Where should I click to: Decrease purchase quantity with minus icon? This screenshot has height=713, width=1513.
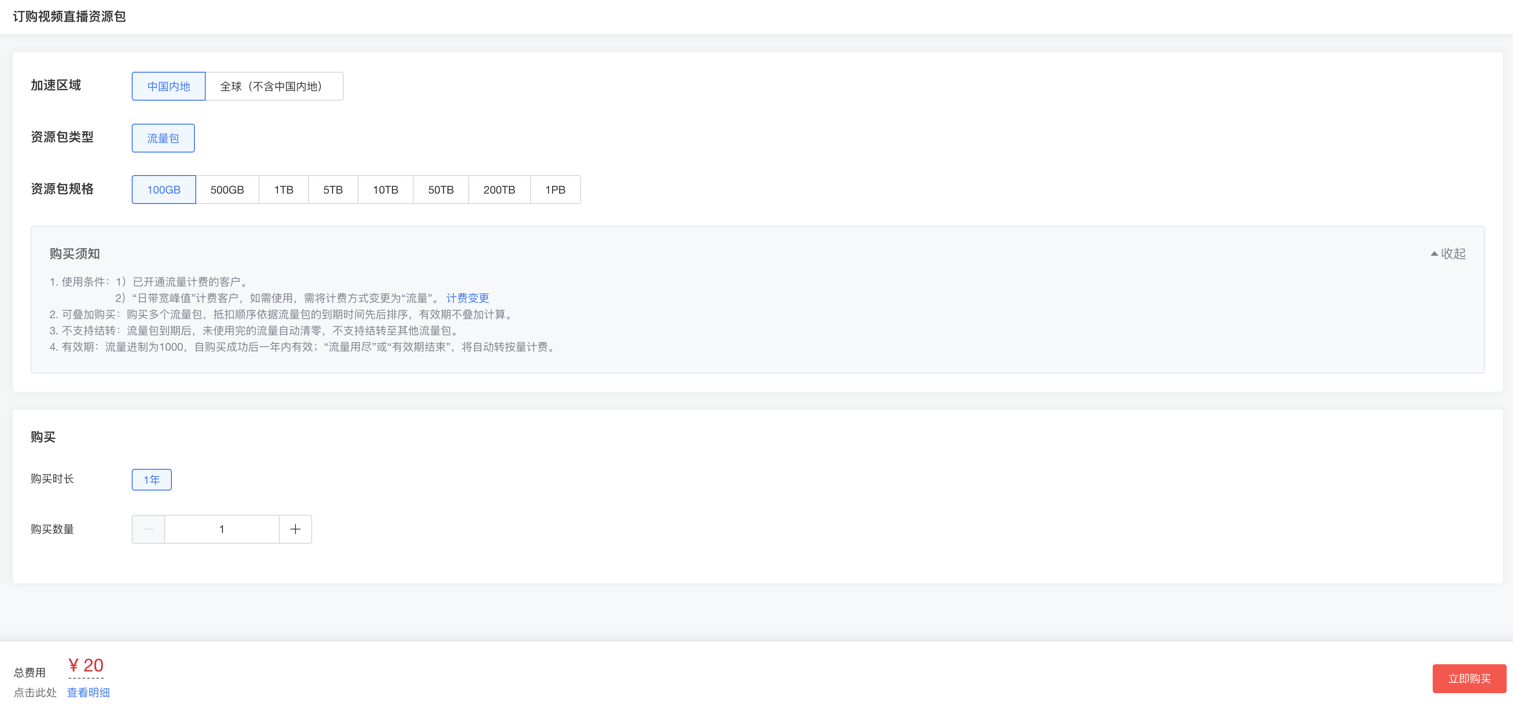[148, 529]
